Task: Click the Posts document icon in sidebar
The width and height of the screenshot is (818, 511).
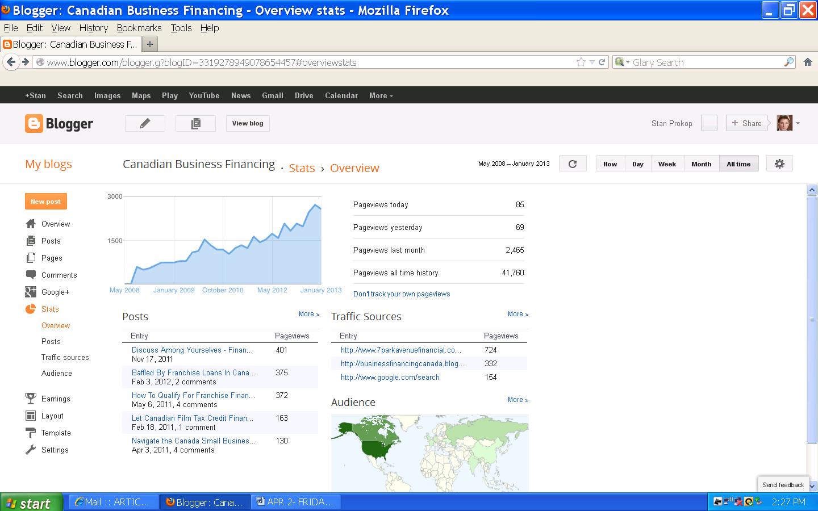Action: (x=31, y=241)
